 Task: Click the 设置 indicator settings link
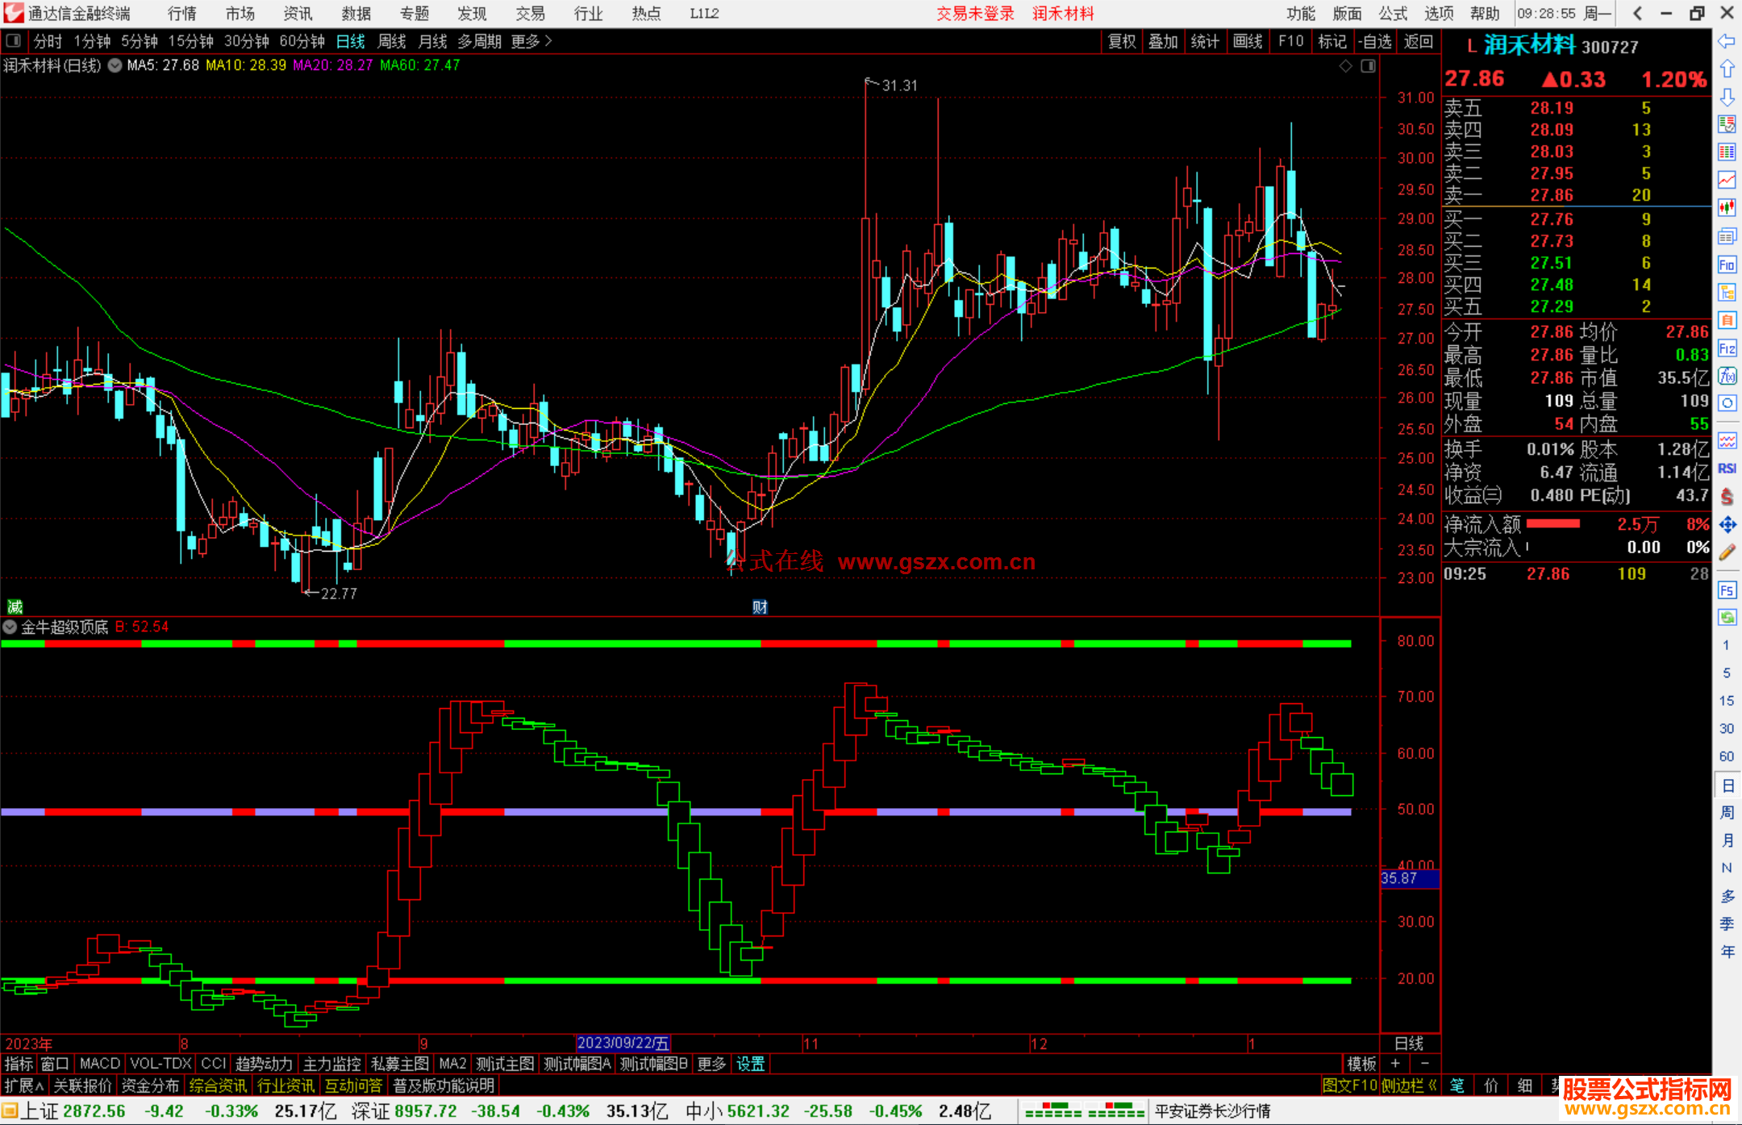tap(750, 1064)
